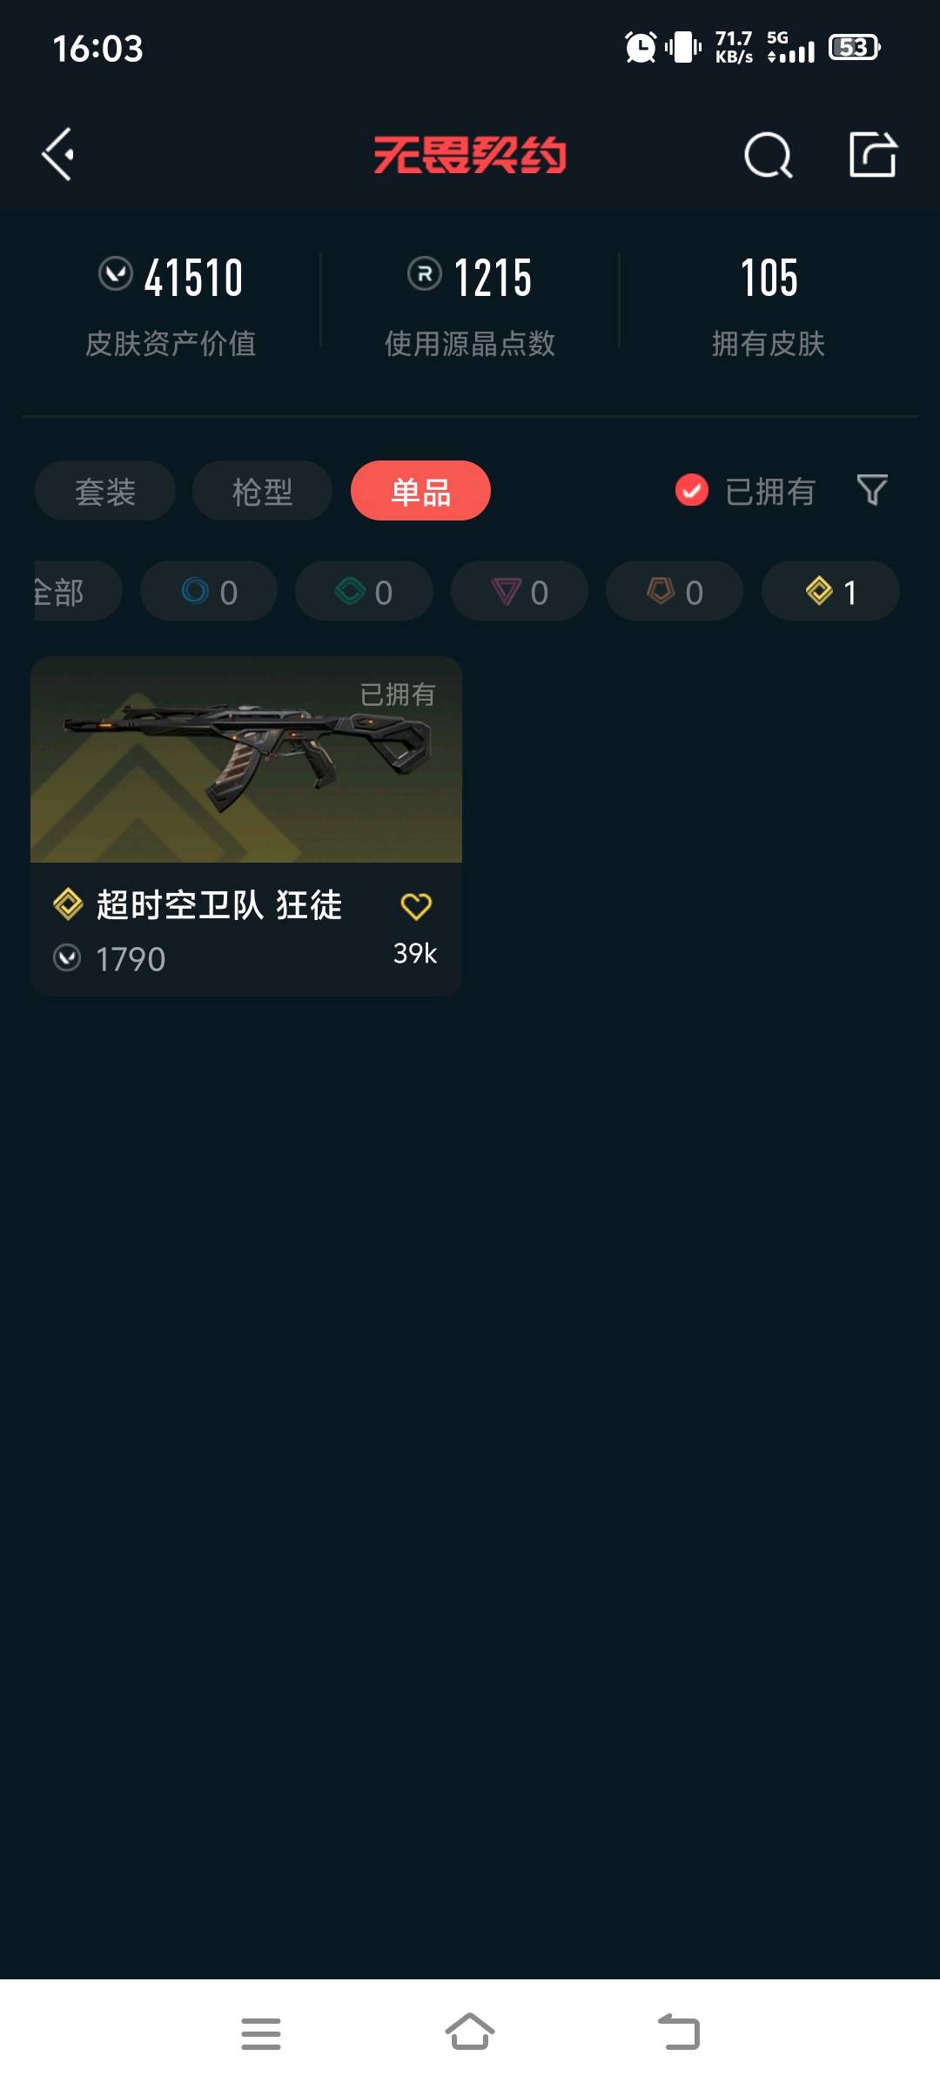This screenshot has height=2089, width=940.
Task: Select the 单品 tab
Action: tap(420, 491)
